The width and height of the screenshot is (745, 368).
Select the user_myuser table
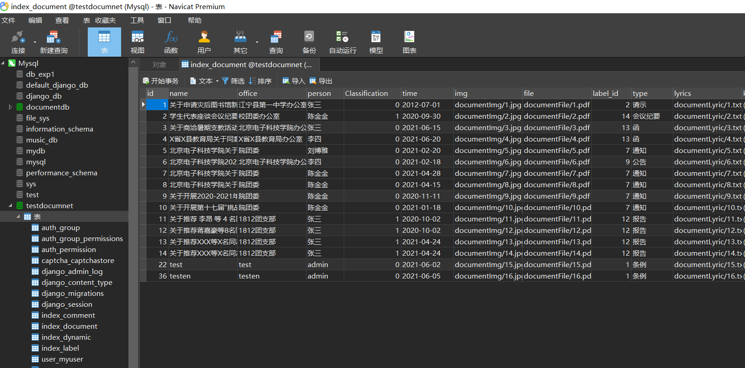pos(62,359)
